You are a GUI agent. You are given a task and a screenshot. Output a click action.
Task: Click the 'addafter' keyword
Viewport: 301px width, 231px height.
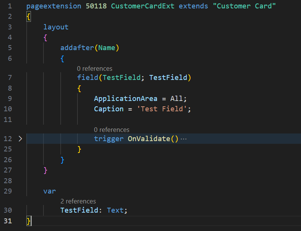77,48
